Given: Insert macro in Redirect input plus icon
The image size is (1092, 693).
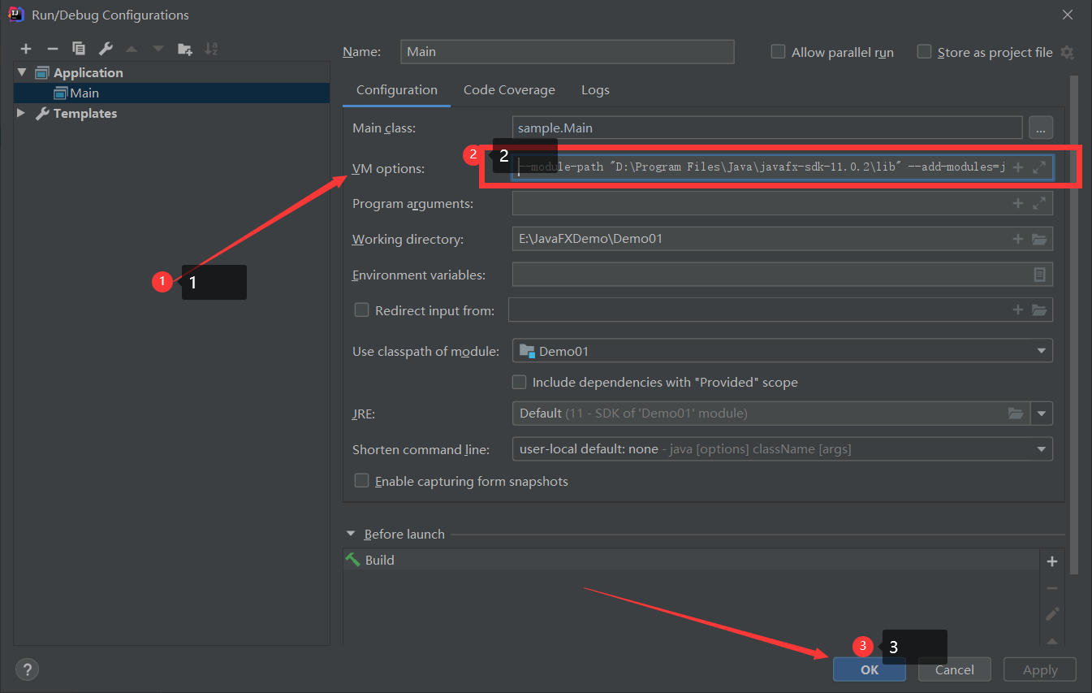Looking at the screenshot, I should (1018, 310).
